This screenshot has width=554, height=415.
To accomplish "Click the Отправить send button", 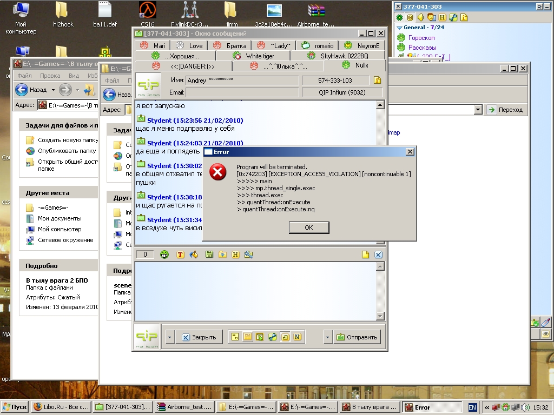I will point(357,337).
